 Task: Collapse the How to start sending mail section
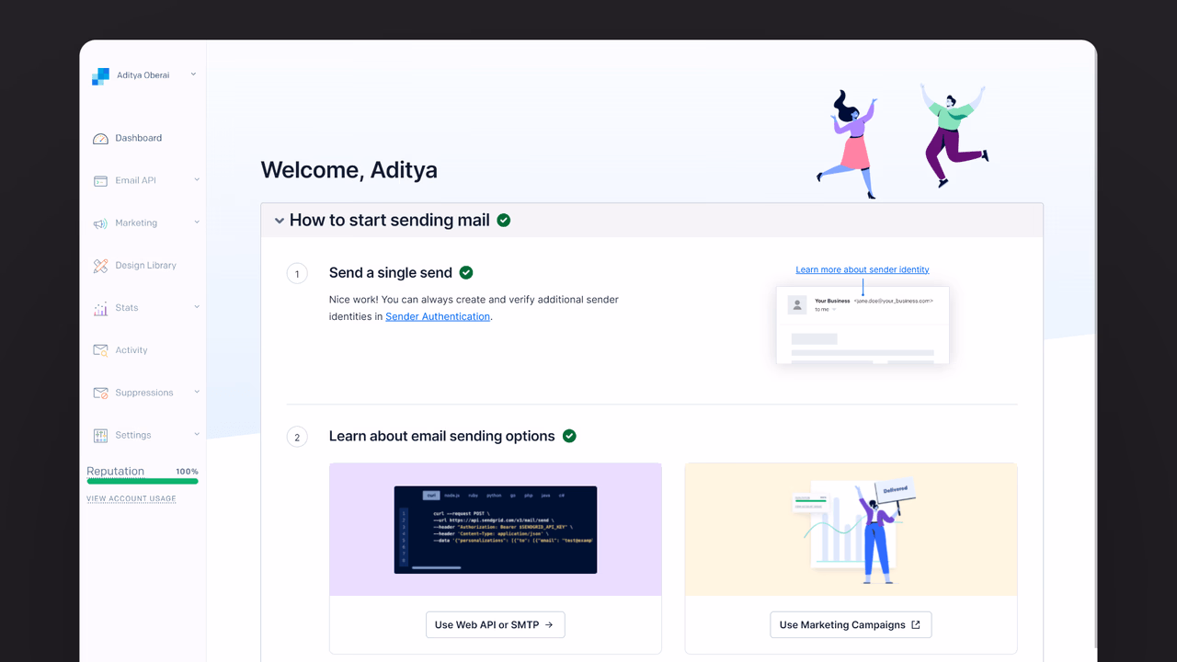click(280, 221)
